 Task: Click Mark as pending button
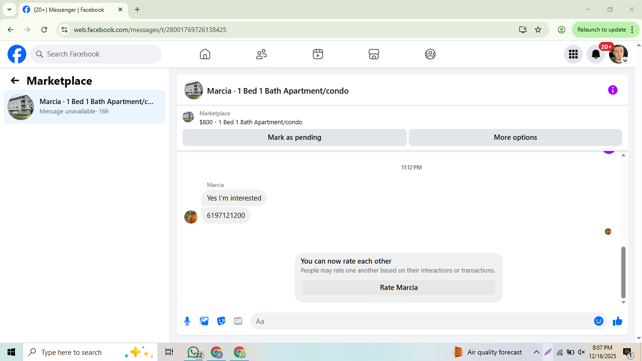294,137
